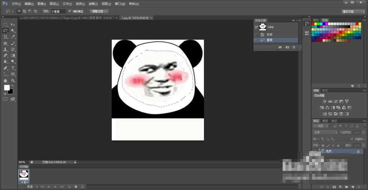This screenshot has width=368, height=190.
Task: Select the Magic Wand tool
Action: pos(13,31)
